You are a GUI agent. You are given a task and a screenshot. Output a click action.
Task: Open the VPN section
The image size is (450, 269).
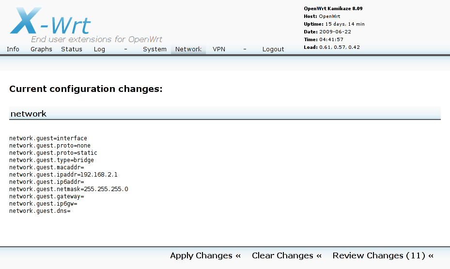click(219, 49)
